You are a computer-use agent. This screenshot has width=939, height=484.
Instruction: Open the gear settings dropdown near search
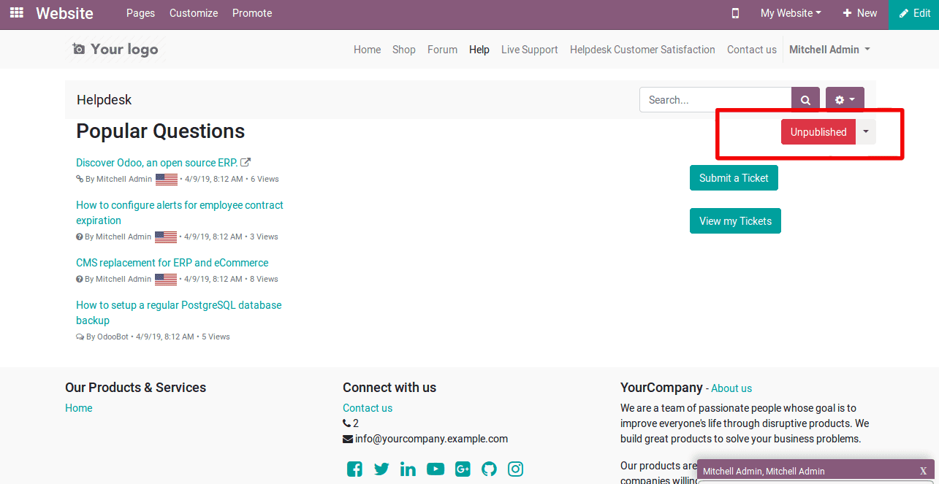point(845,100)
